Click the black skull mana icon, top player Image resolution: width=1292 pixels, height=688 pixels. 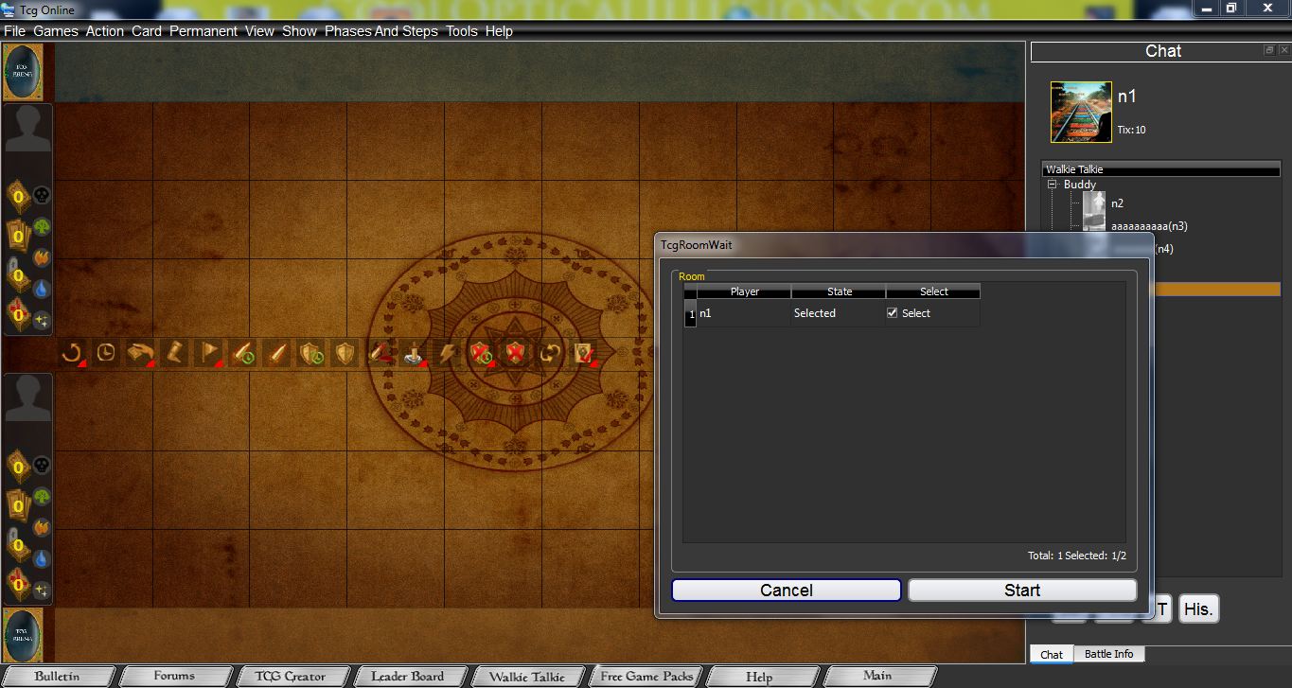tap(42, 196)
